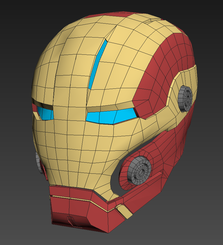This screenshot has height=245, width=223.
Task: Select the blue forehead strip on the helmet
Action: (x=98, y=64)
